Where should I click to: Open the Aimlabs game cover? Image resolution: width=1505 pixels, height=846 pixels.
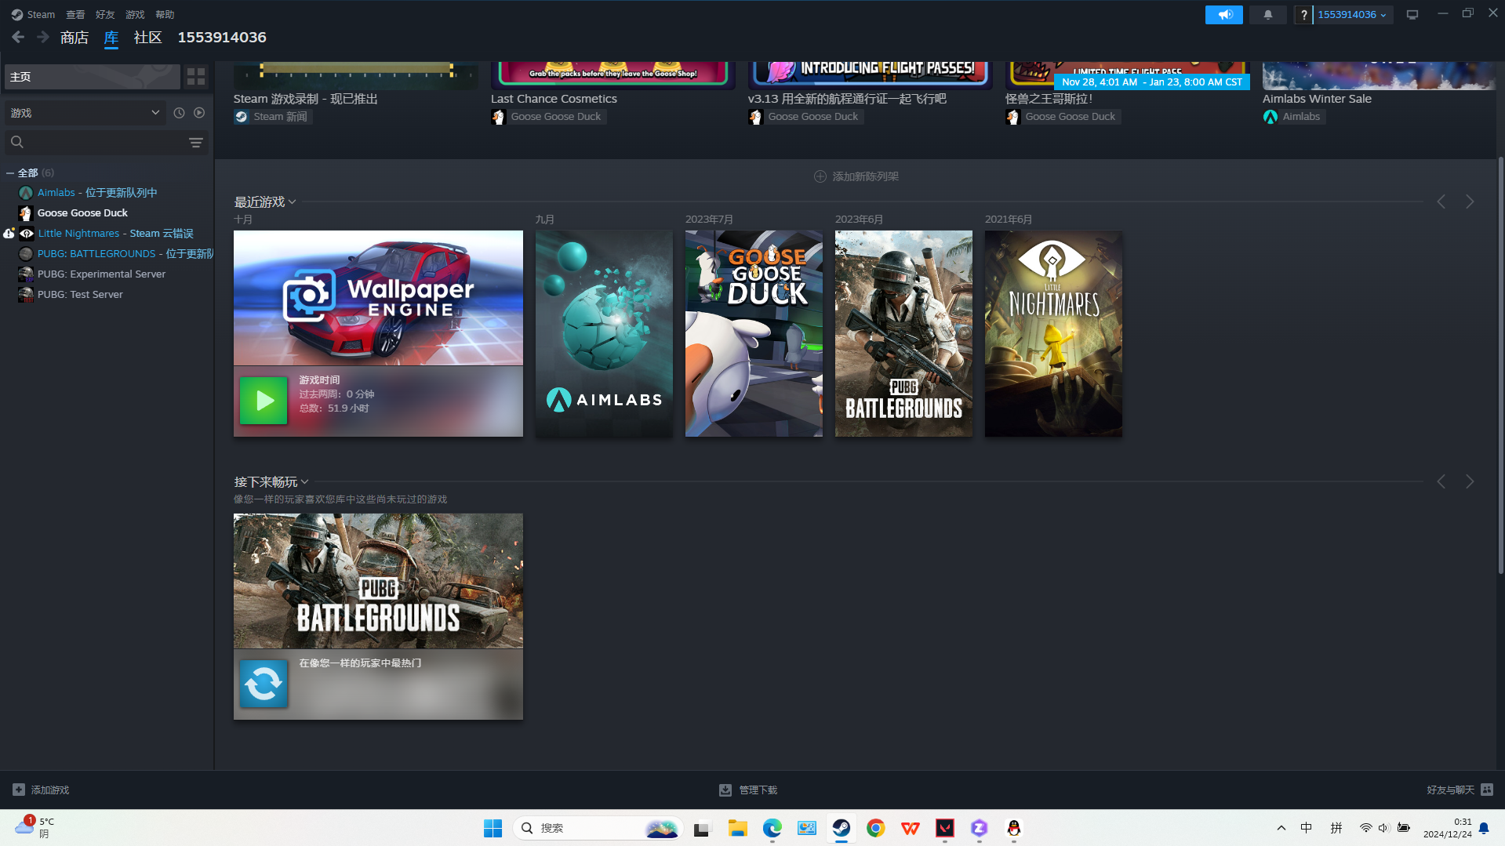(x=604, y=333)
